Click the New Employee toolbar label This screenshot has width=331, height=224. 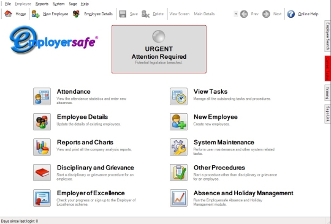click(x=56, y=14)
